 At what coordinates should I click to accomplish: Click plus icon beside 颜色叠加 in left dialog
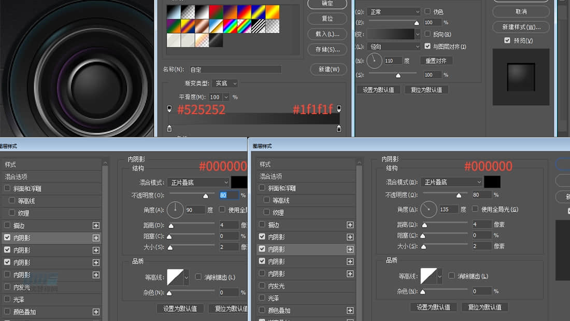(96, 312)
